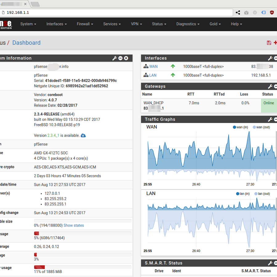Click the browser share icon

tap(238, 13)
